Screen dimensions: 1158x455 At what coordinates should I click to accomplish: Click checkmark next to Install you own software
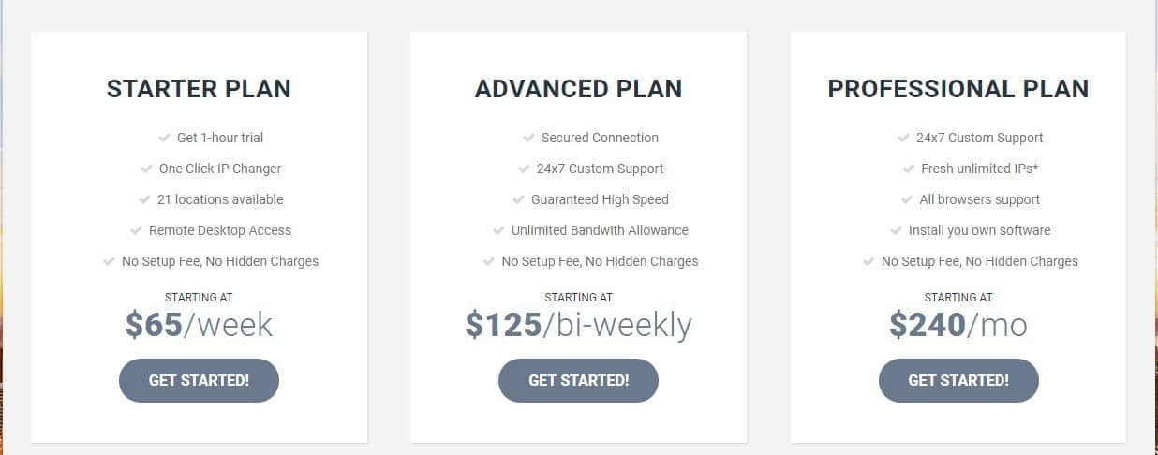click(x=896, y=230)
